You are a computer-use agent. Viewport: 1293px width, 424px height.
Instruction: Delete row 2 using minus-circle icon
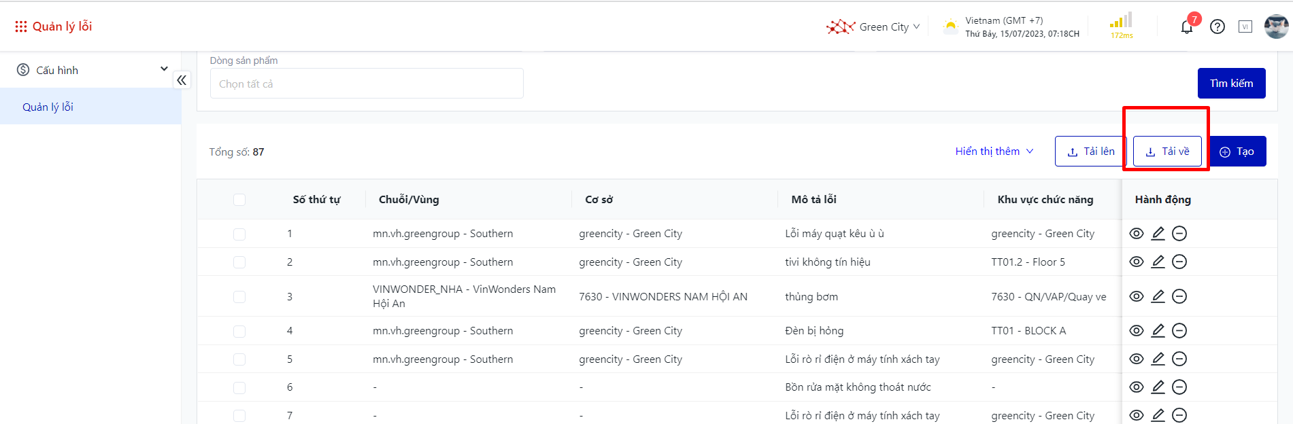pyautogui.click(x=1179, y=262)
